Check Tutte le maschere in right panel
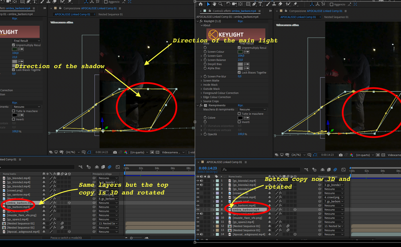The height and width of the screenshot is (247, 401). (x=239, y=114)
